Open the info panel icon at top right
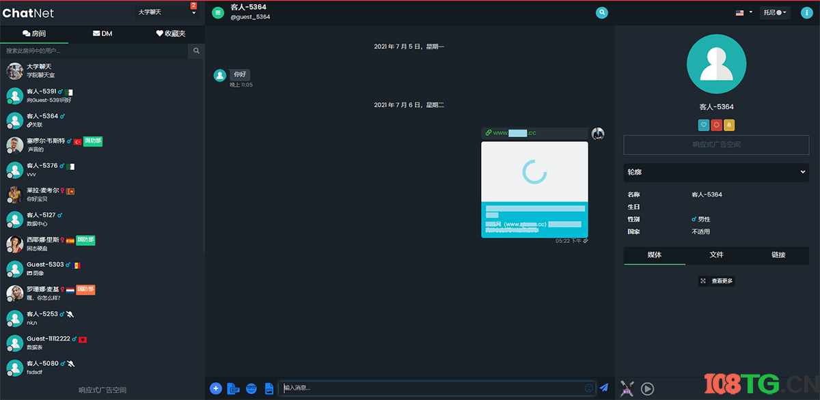Screen dimensions: 820x400 [806, 12]
